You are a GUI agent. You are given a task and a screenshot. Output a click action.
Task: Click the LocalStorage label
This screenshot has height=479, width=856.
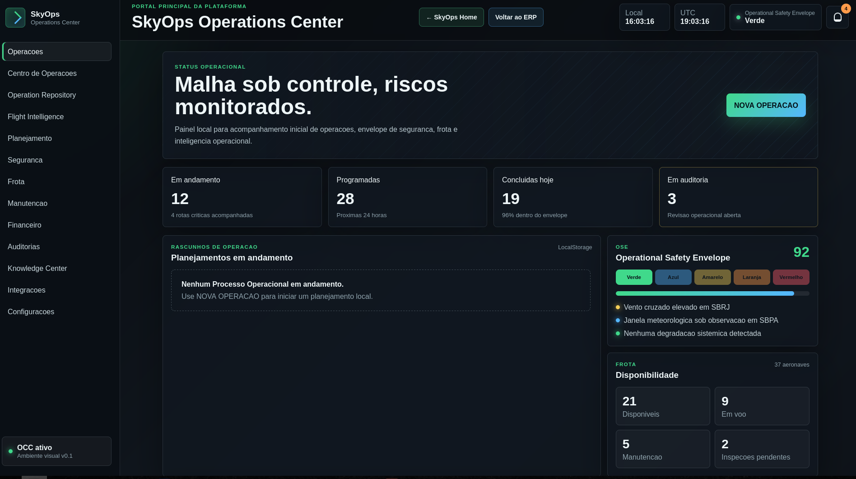(x=575, y=247)
